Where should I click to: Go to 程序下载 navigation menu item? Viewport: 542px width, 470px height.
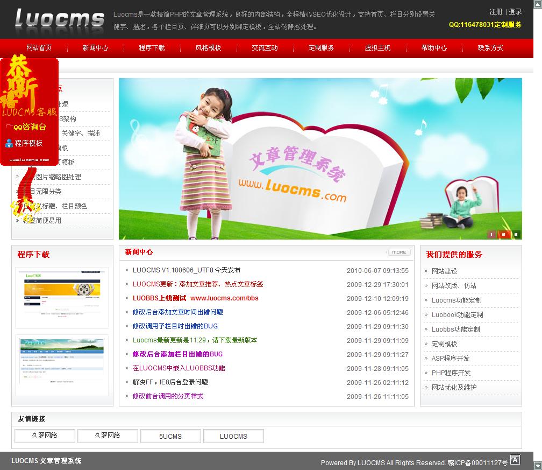coord(152,48)
